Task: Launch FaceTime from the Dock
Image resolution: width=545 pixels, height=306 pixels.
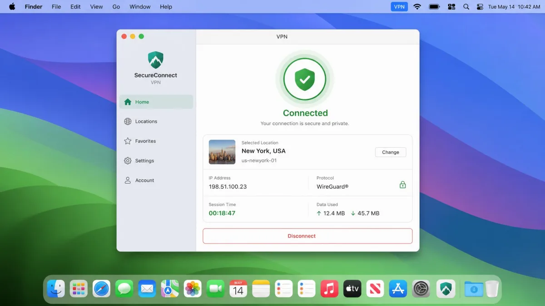Action: click(x=216, y=288)
